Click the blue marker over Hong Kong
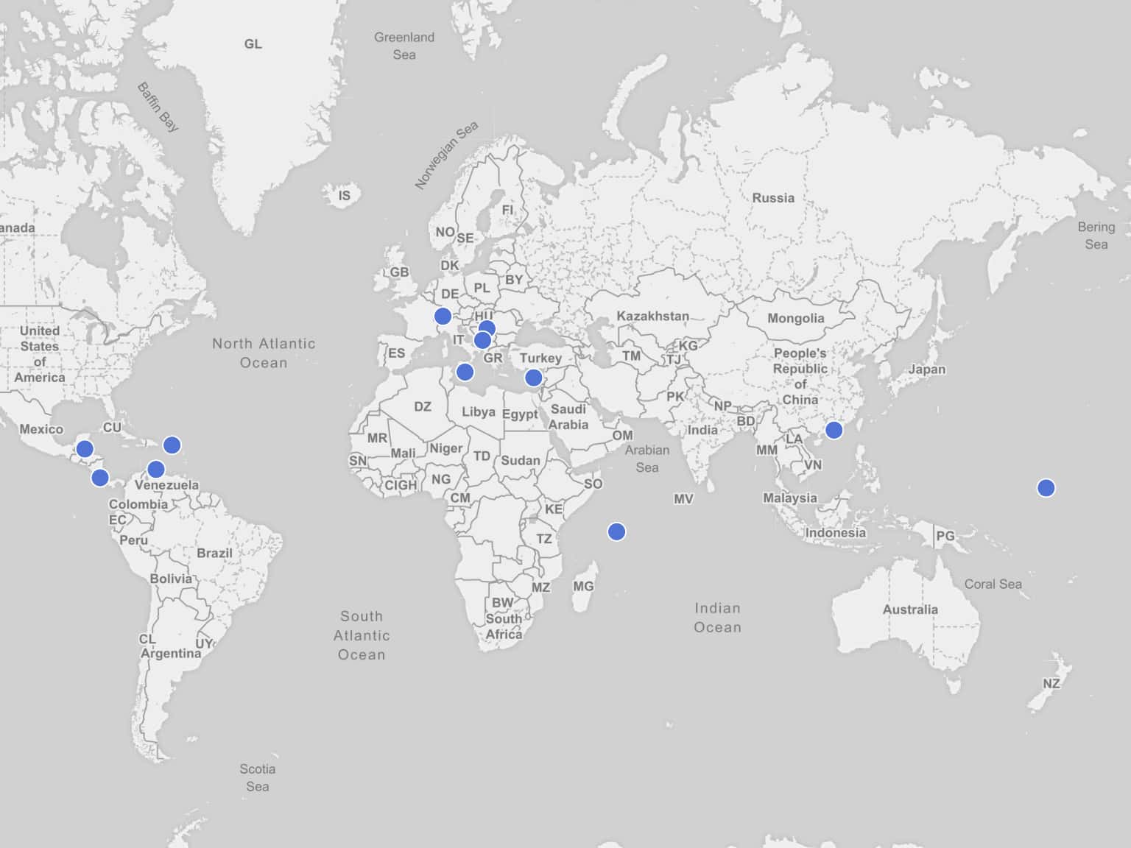1131x848 pixels. (834, 430)
